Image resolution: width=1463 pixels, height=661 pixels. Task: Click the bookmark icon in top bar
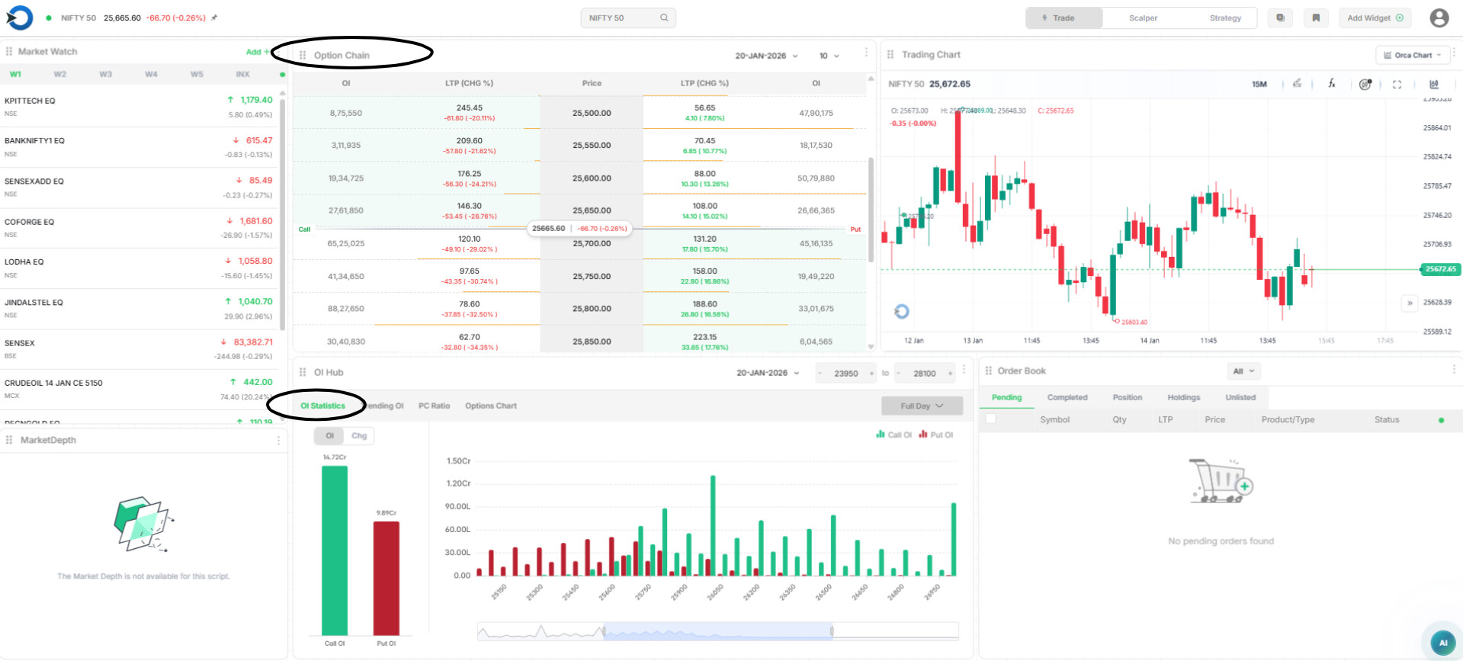1315,18
